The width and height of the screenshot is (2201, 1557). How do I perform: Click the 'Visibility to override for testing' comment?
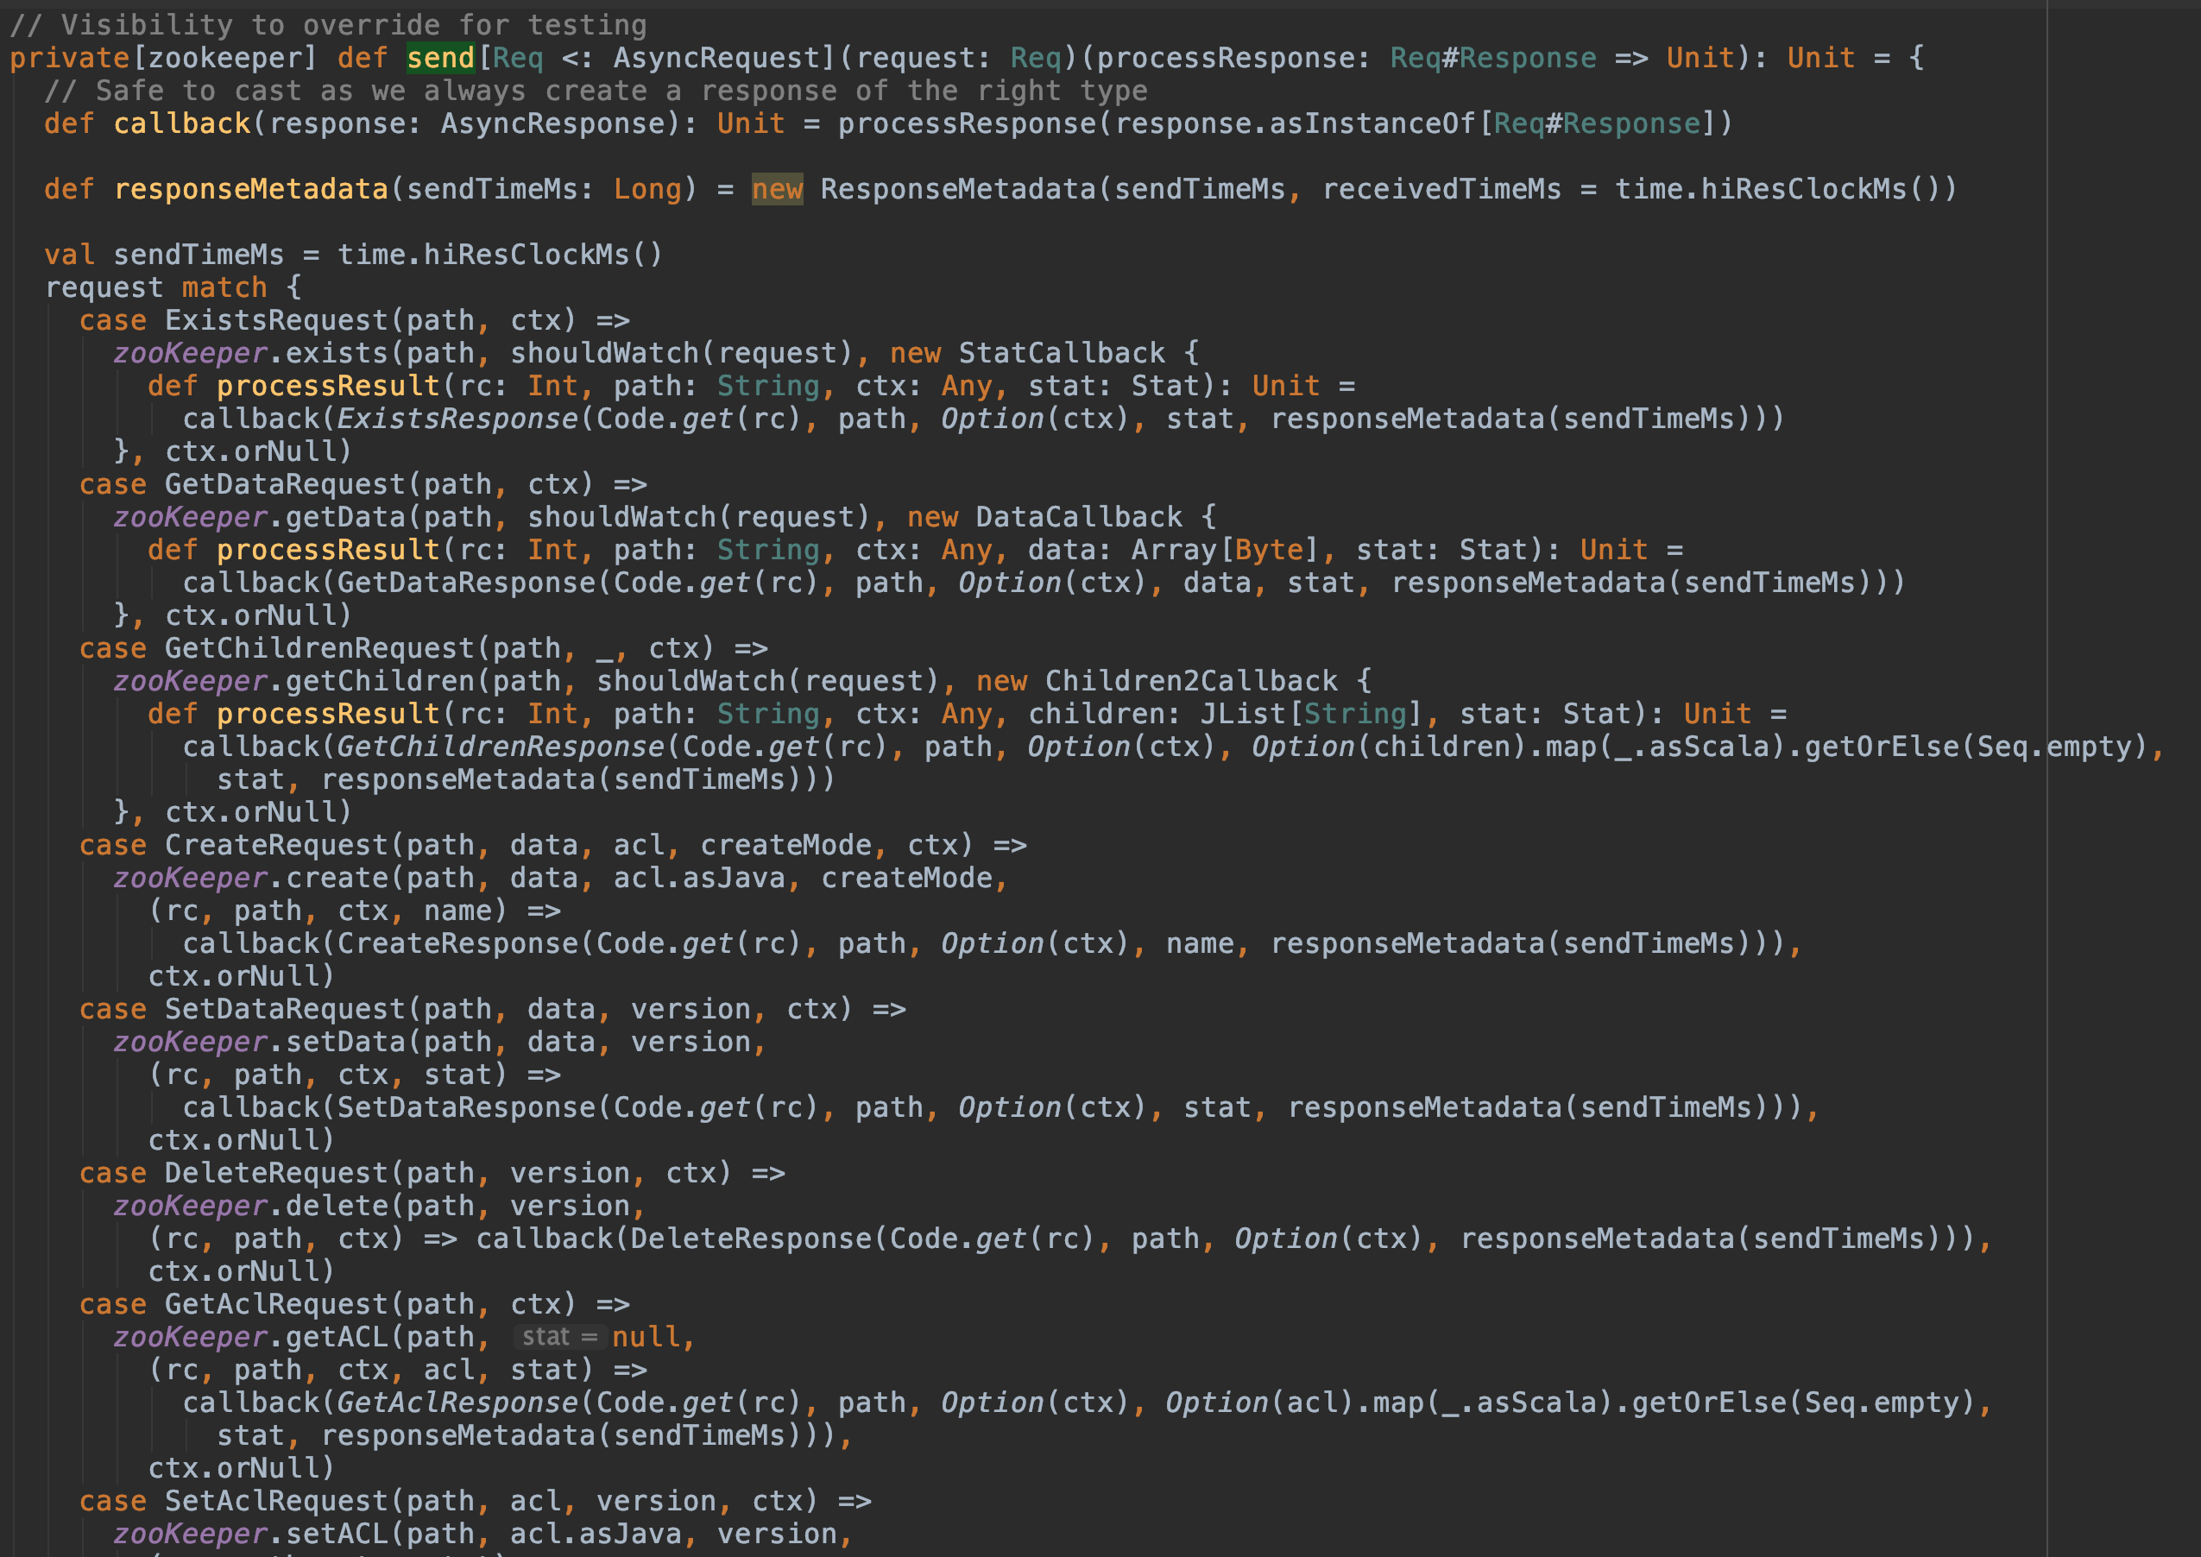click(x=328, y=25)
